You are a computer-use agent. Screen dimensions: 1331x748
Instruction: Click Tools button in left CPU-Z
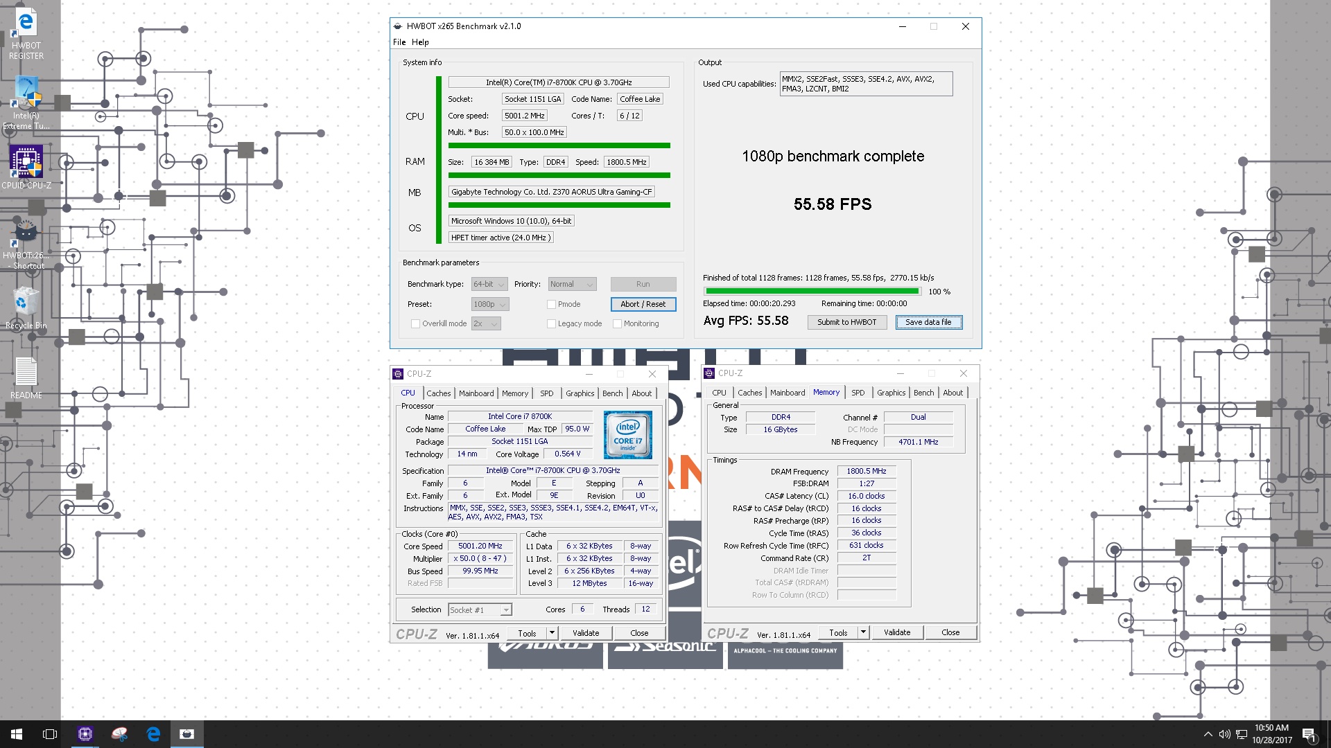point(527,633)
